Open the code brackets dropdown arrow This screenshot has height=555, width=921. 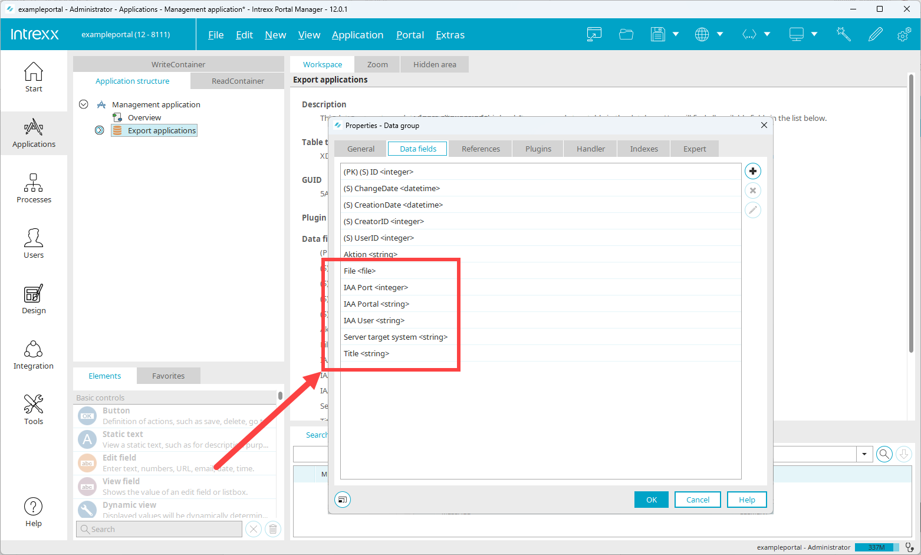click(x=767, y=35)
